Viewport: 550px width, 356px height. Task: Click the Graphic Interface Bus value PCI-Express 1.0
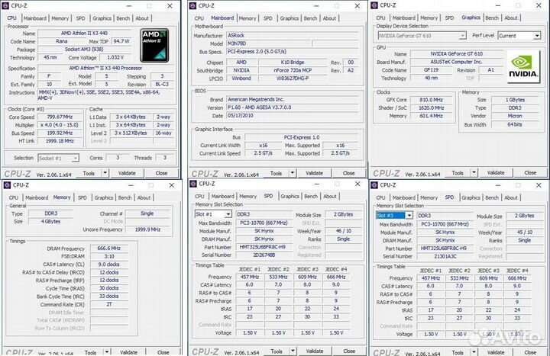click(x=301, y=137)
